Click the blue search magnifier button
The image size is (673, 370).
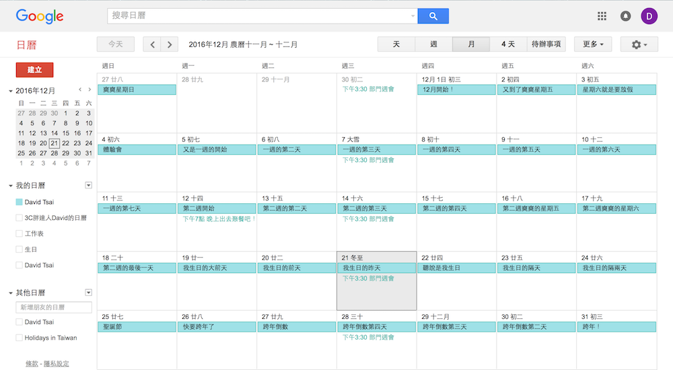pos(433,16)
